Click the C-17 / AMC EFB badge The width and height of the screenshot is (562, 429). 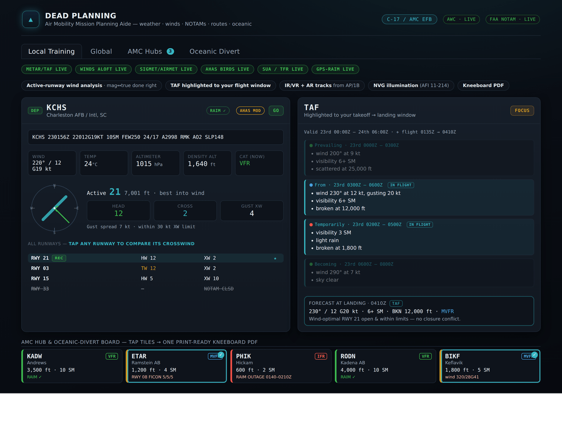click(409, 19)
